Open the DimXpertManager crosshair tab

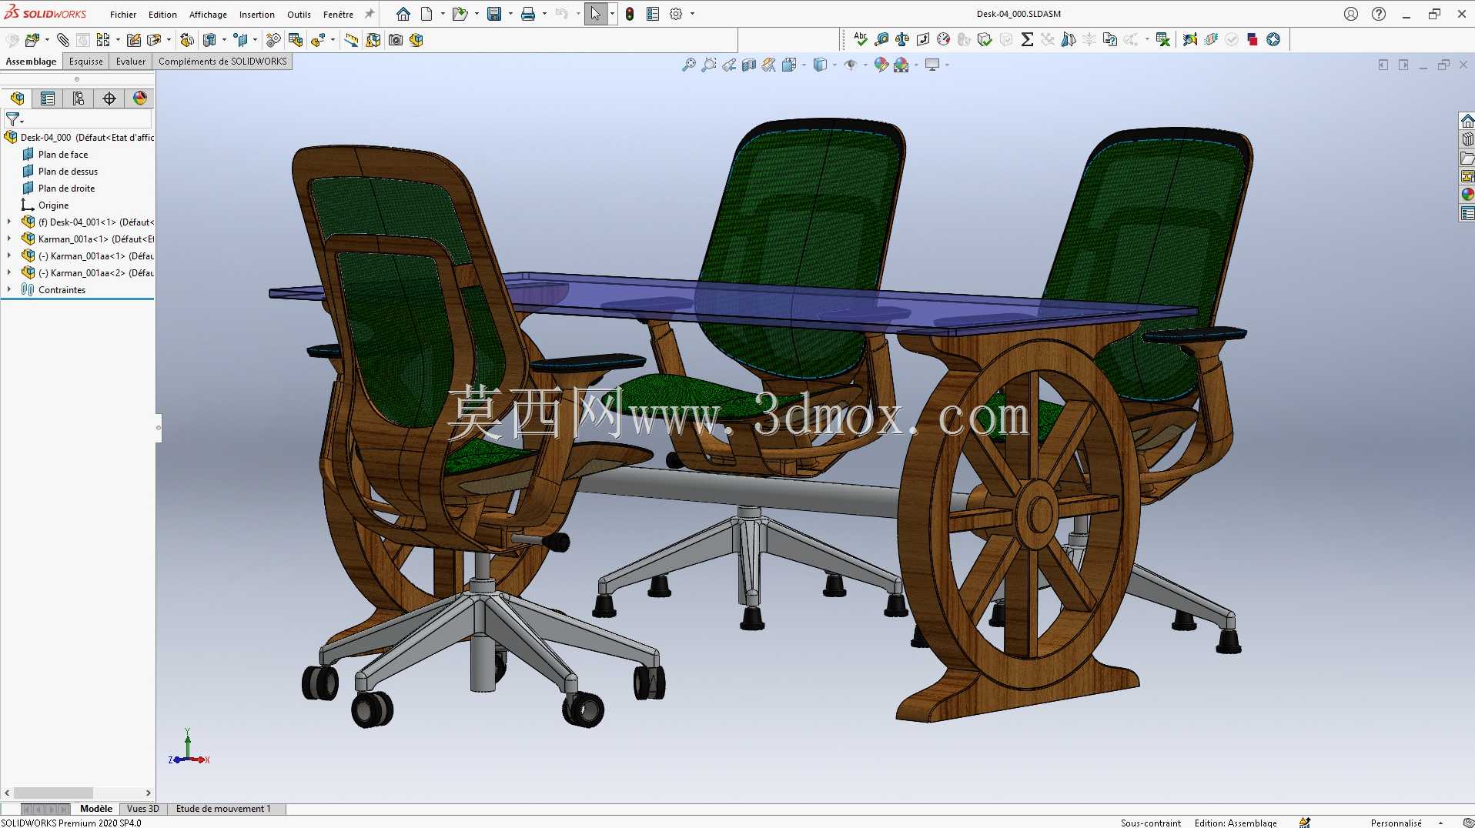pos(109,98)
